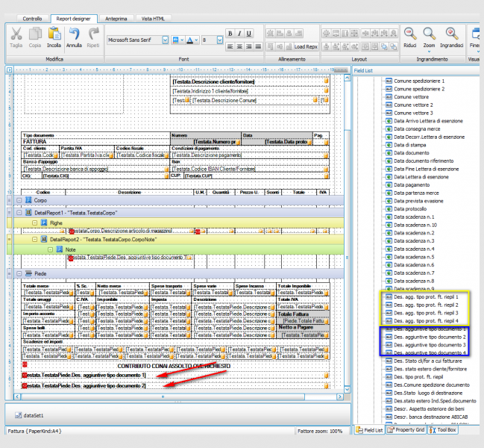The width and height of the screenshot is (484, 448).
Task: Select field Comune spedizioniere 1
Action: click(419, 81)
